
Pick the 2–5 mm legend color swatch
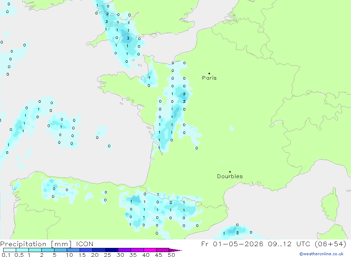point(48,250)
